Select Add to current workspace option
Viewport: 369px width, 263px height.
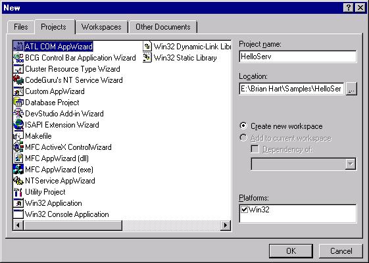[x=243, y=137]
